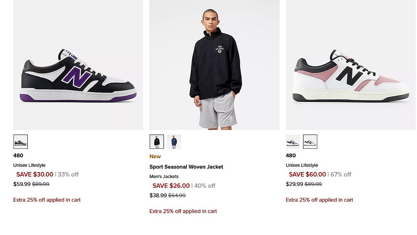The image size is (417, 235).
Task: Click the $38.99 jacket price
Action: pyautogui.click(x=158, y=195)
